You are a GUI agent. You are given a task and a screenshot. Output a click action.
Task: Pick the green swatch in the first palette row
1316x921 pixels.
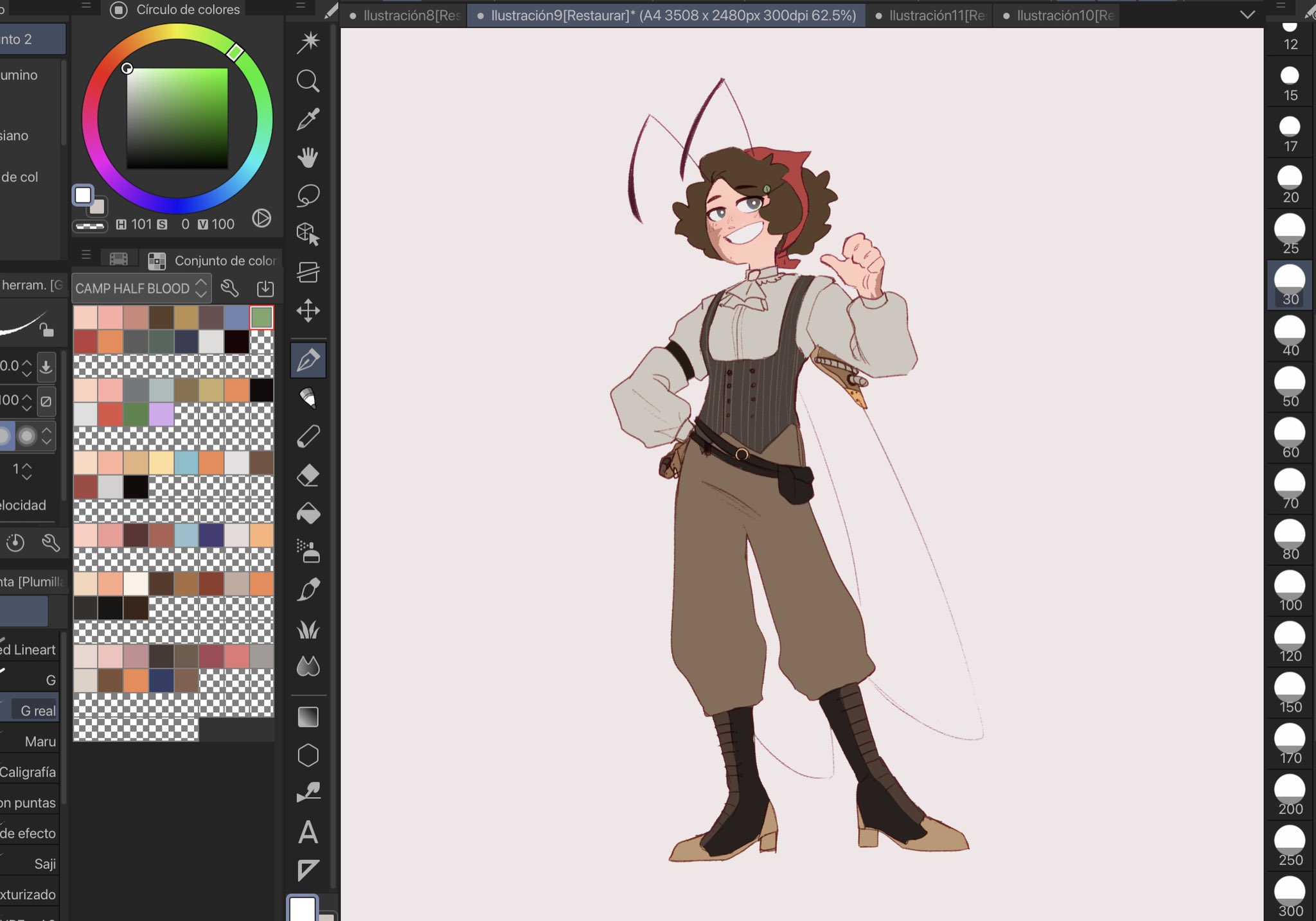point(262,317)
